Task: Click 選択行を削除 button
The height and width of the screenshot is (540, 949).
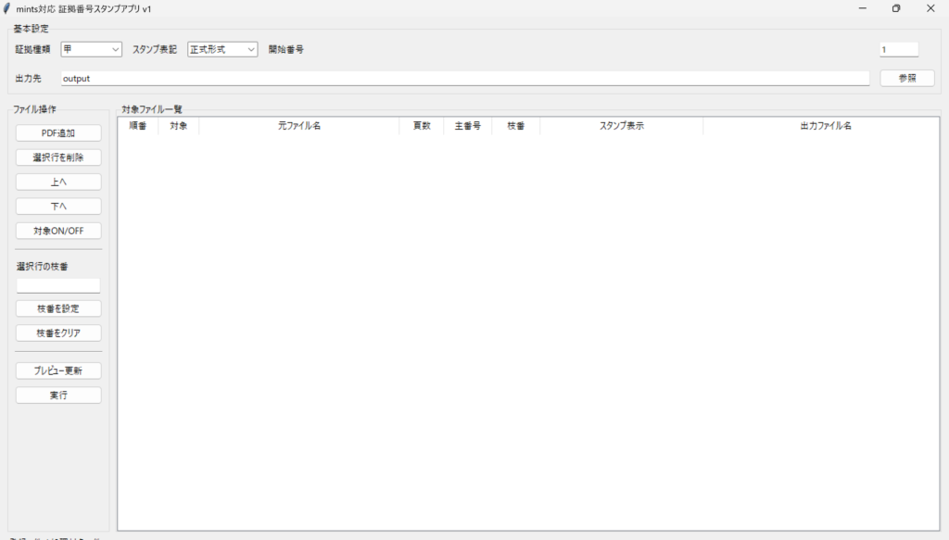Action: [58, 157]
